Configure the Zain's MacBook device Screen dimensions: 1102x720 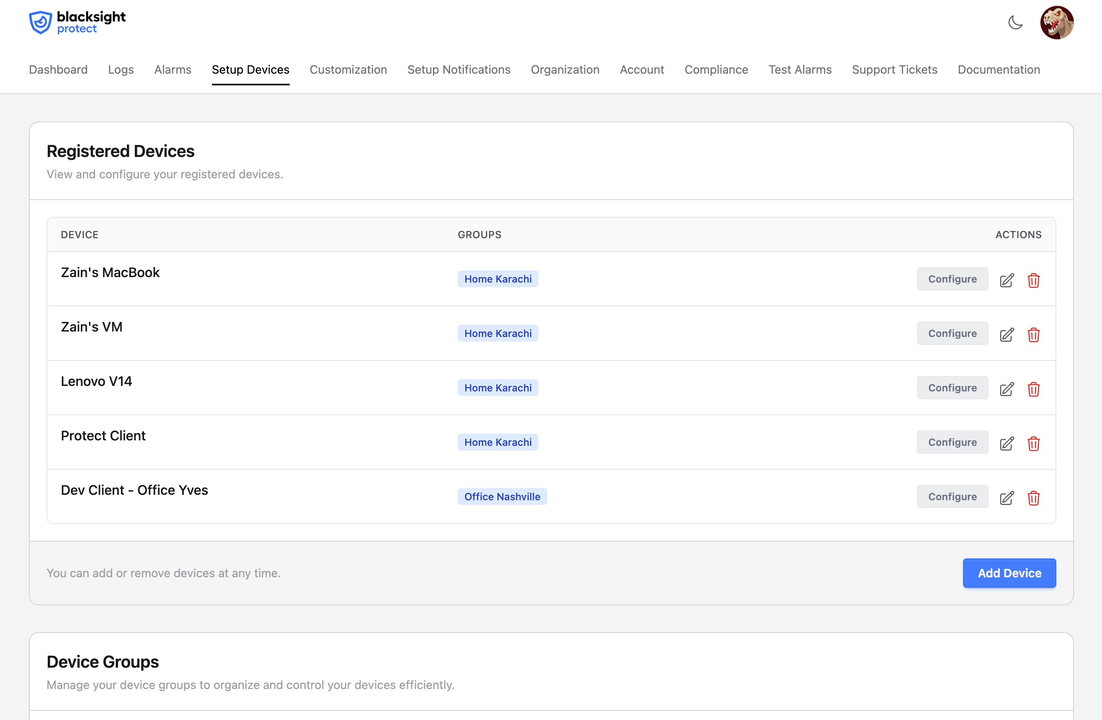952,279
